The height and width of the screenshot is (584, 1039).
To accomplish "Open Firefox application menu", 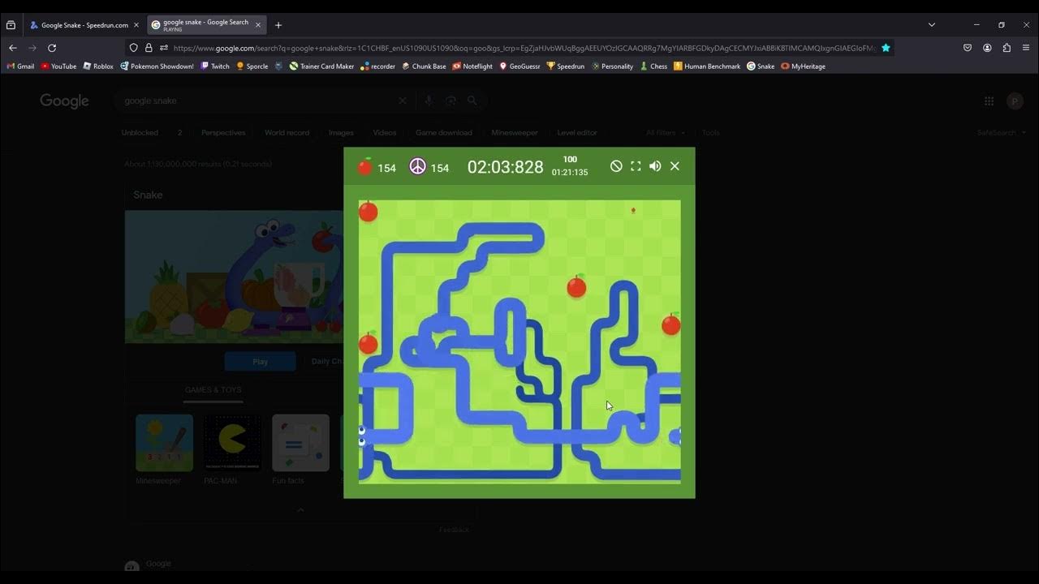I will pos(1026,48).
